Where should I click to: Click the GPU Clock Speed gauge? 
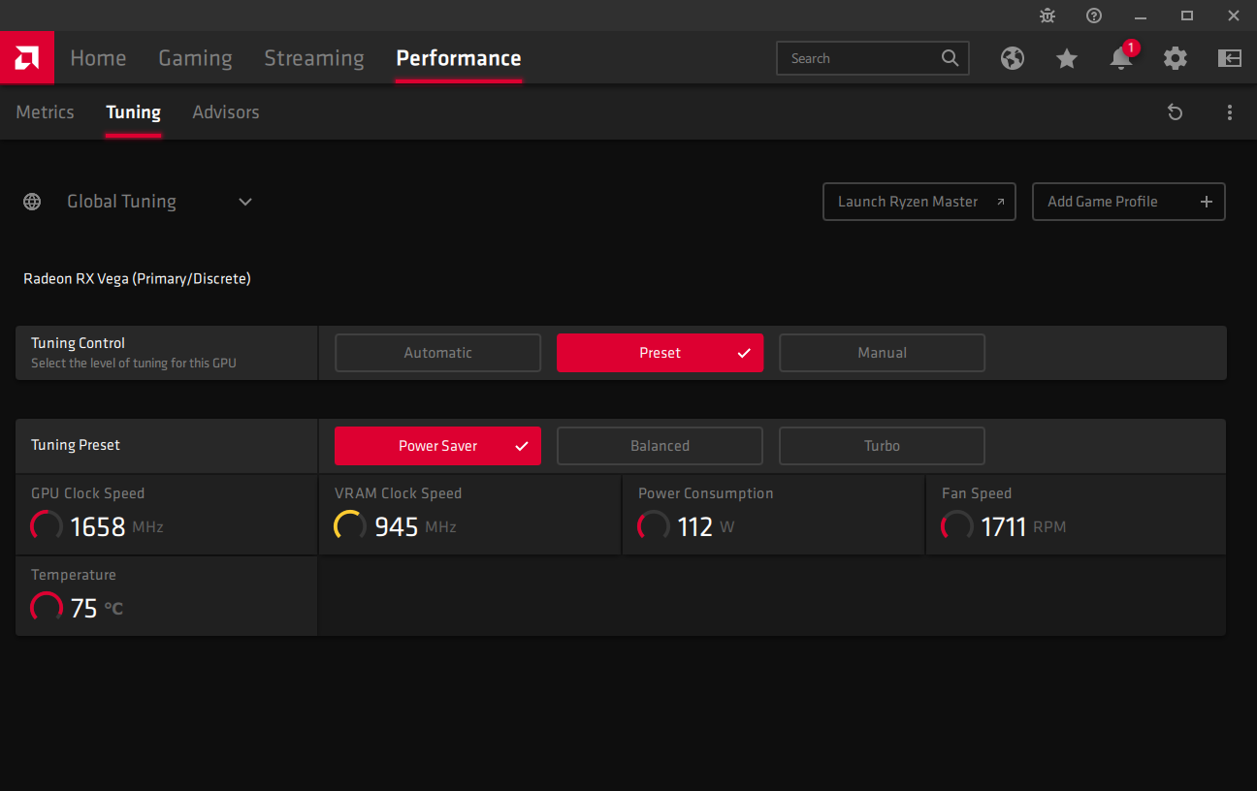tap(47, 526)
